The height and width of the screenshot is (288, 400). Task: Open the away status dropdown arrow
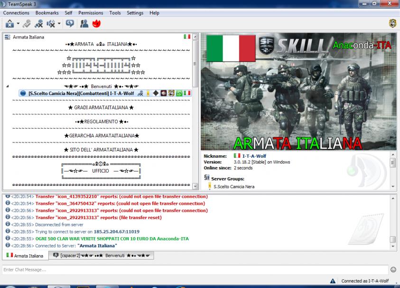[17, 23]
